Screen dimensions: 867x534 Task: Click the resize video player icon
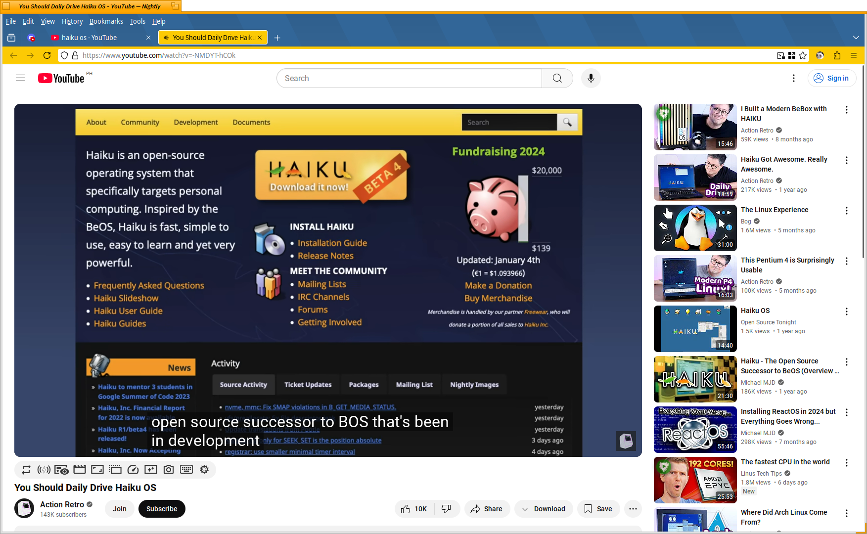pos(97,469)
